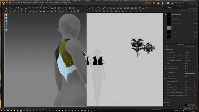Adjust the Curvature slider
199x112 pixels.
tap(190, 73)
